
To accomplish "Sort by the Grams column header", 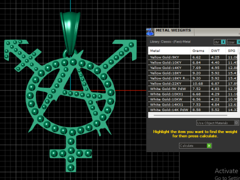I will pyautogui.click(x=199, y=50).
